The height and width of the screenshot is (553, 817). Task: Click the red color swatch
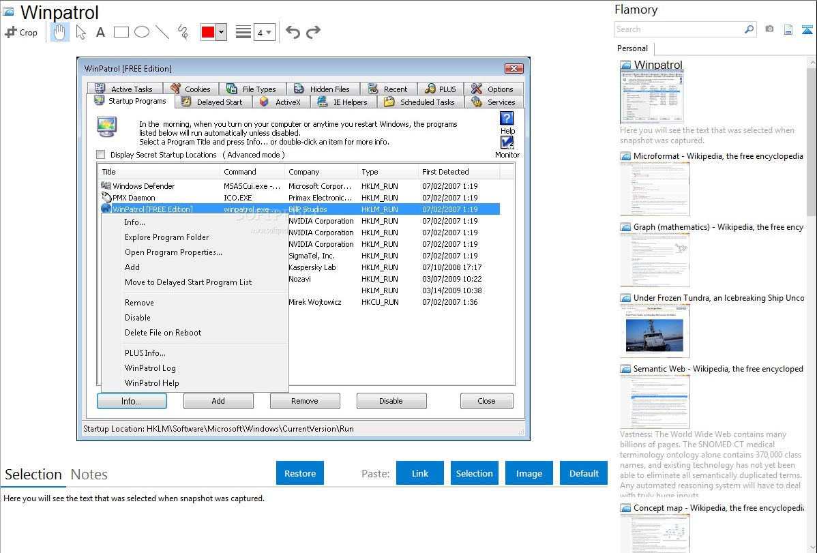[208, 32]
